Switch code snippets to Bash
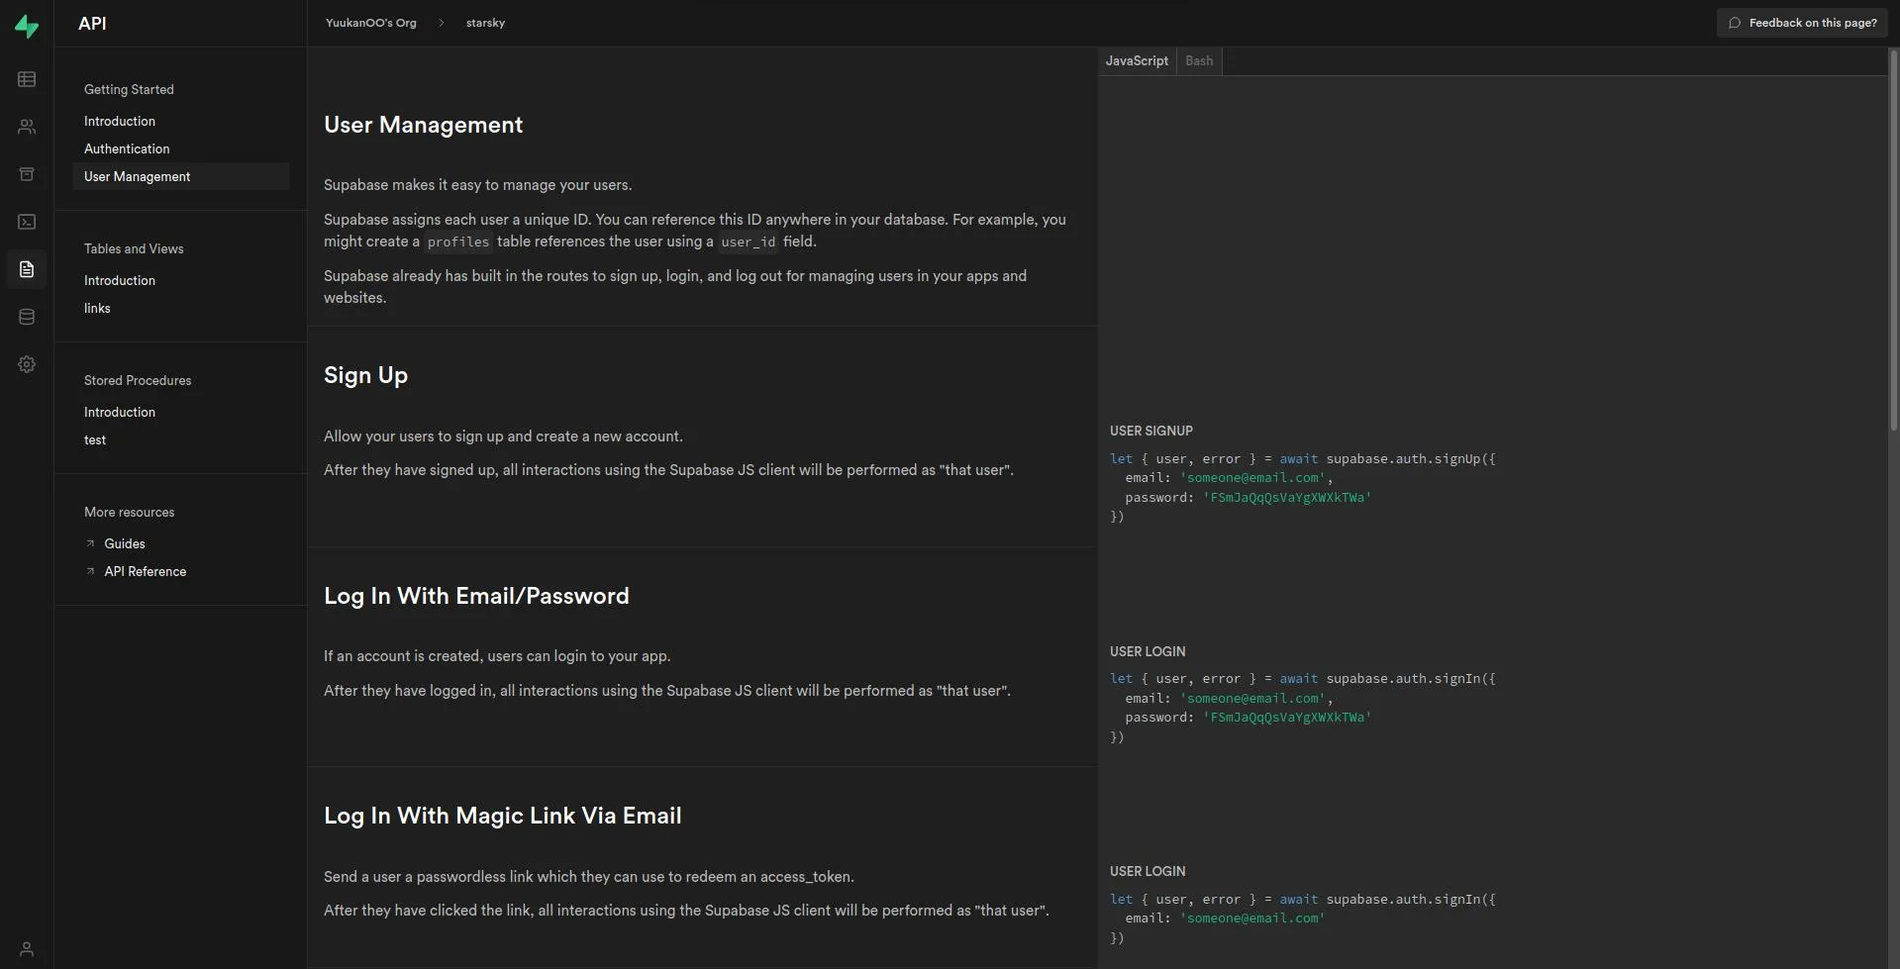 (x=1198, y=60)
